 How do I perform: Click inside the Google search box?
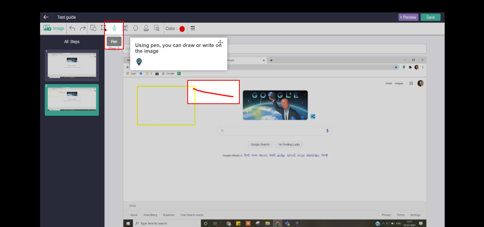pyautogui.click(x=275, y=131)
